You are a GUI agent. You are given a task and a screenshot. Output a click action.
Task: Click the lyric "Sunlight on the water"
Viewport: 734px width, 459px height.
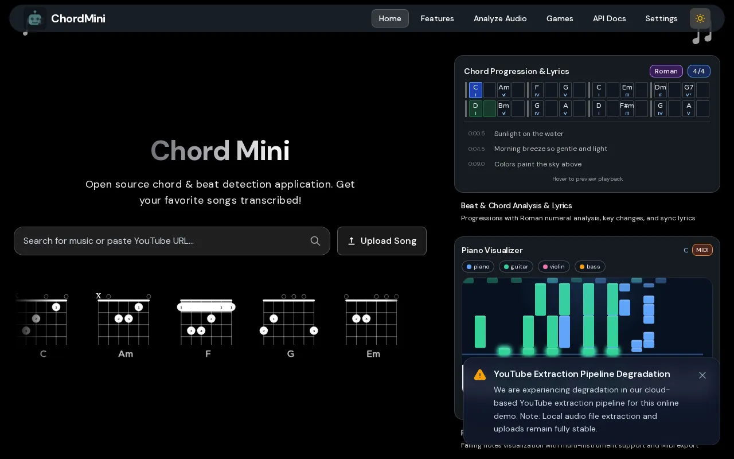pyautogui.click(x=529, y=134)
